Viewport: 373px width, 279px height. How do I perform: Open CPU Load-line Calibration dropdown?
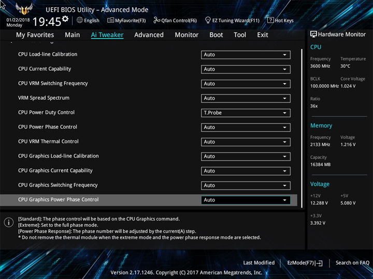click(x=246, y=55)
